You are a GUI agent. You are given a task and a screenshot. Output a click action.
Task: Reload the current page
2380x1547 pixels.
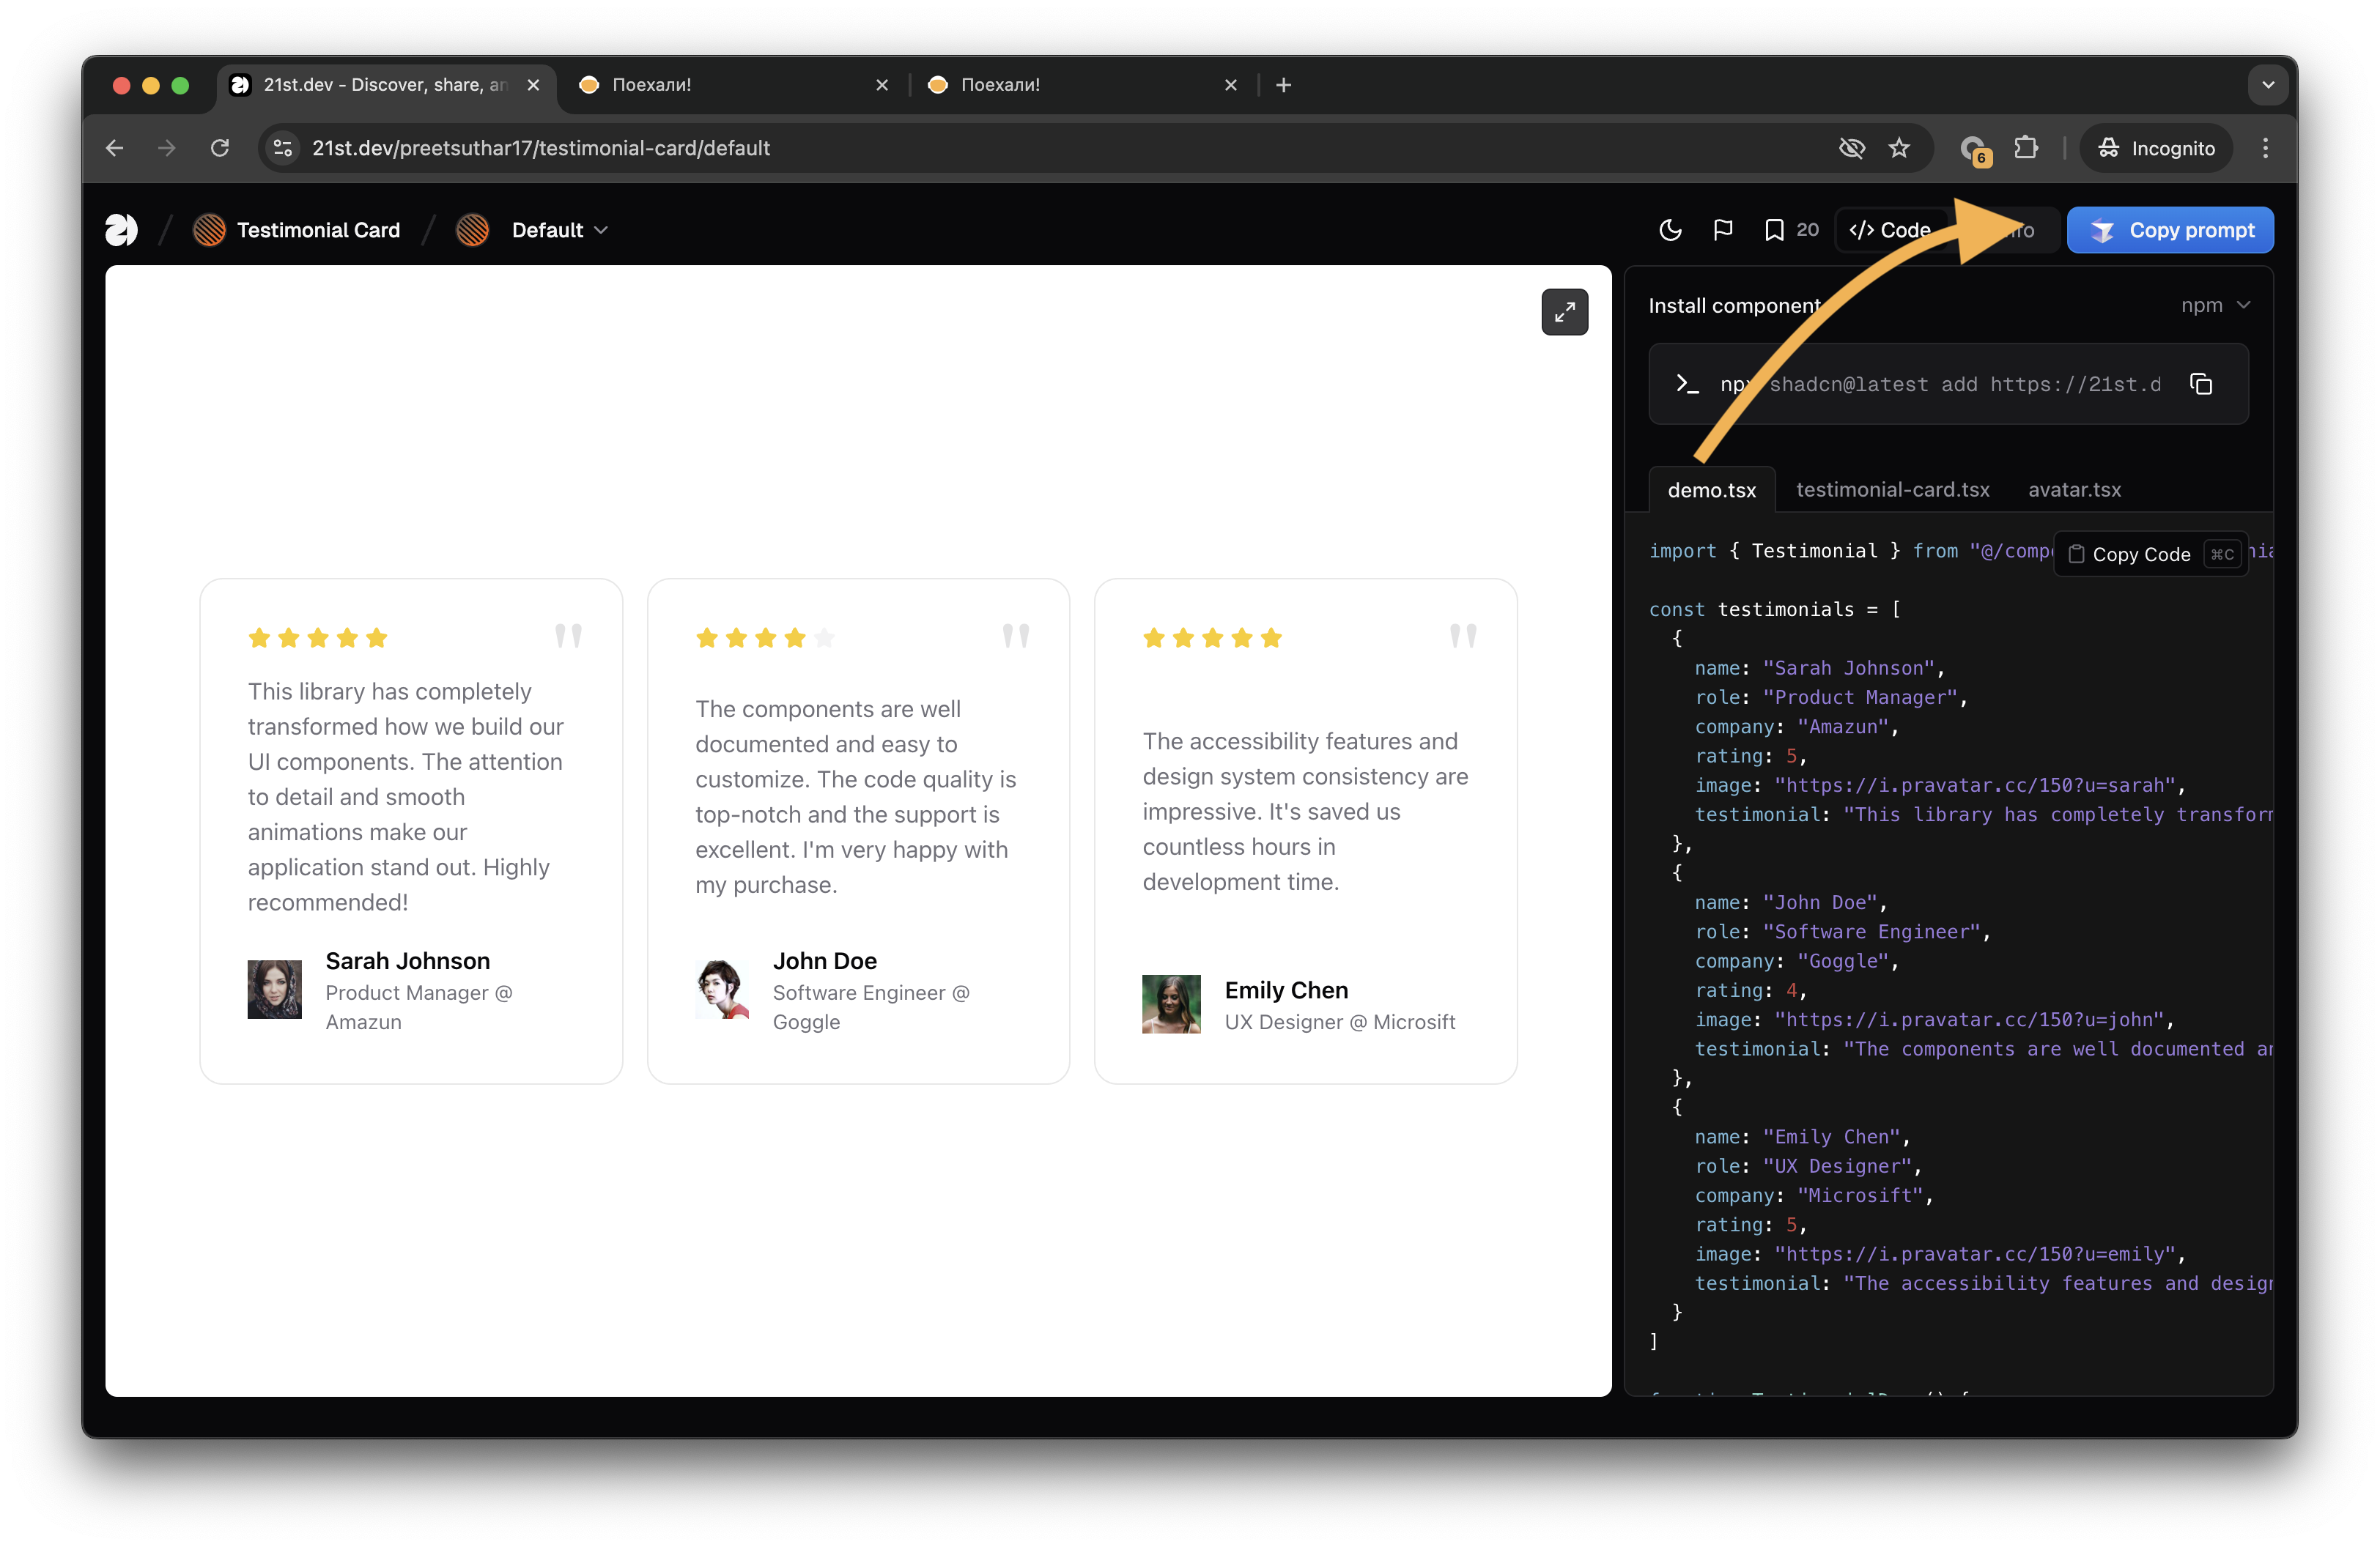coord(220,148)
